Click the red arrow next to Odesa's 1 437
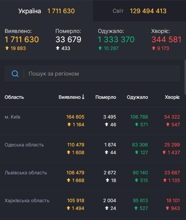 164,152
